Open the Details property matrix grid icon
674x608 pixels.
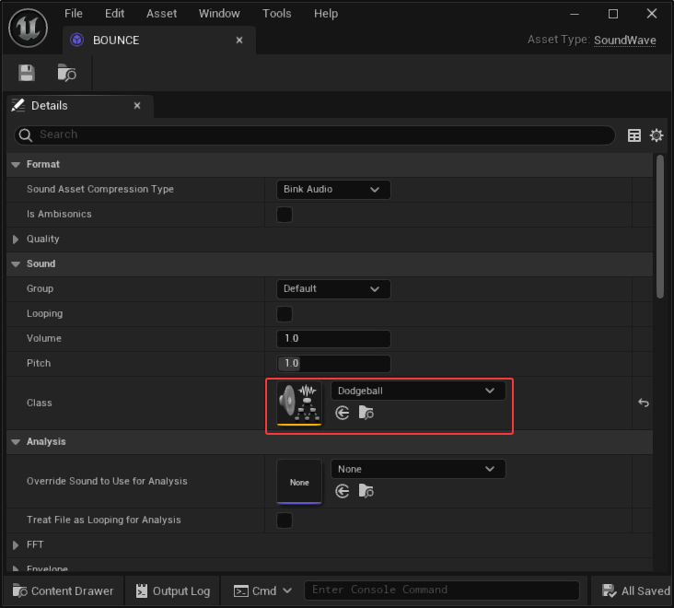(x=634, y=135)
